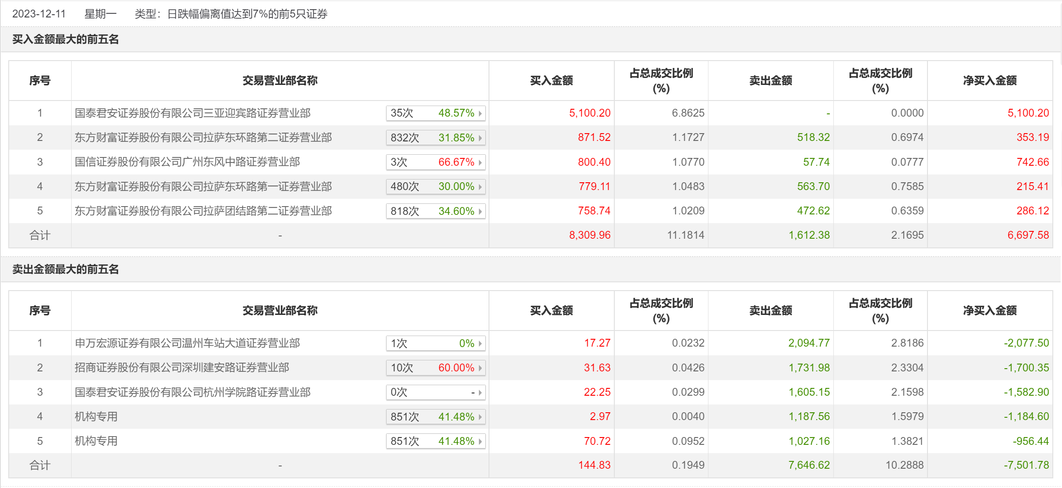This screenshot has height=488, width=1062.
Task: Open the 3次 66.67% stats dropdown
Action: click(480, 163)
